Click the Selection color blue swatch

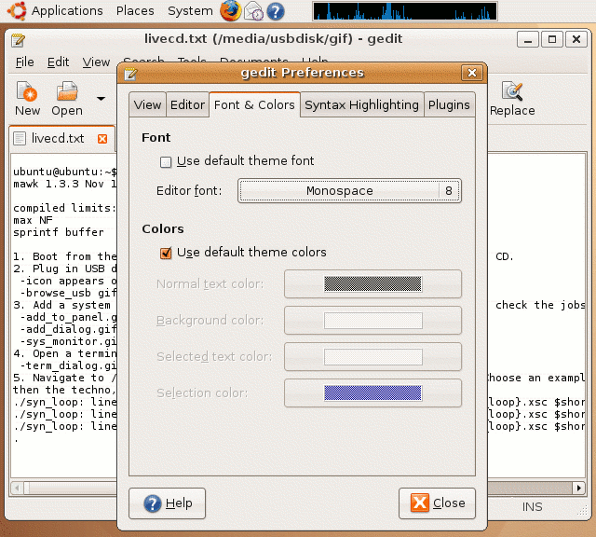coord(372,392)
